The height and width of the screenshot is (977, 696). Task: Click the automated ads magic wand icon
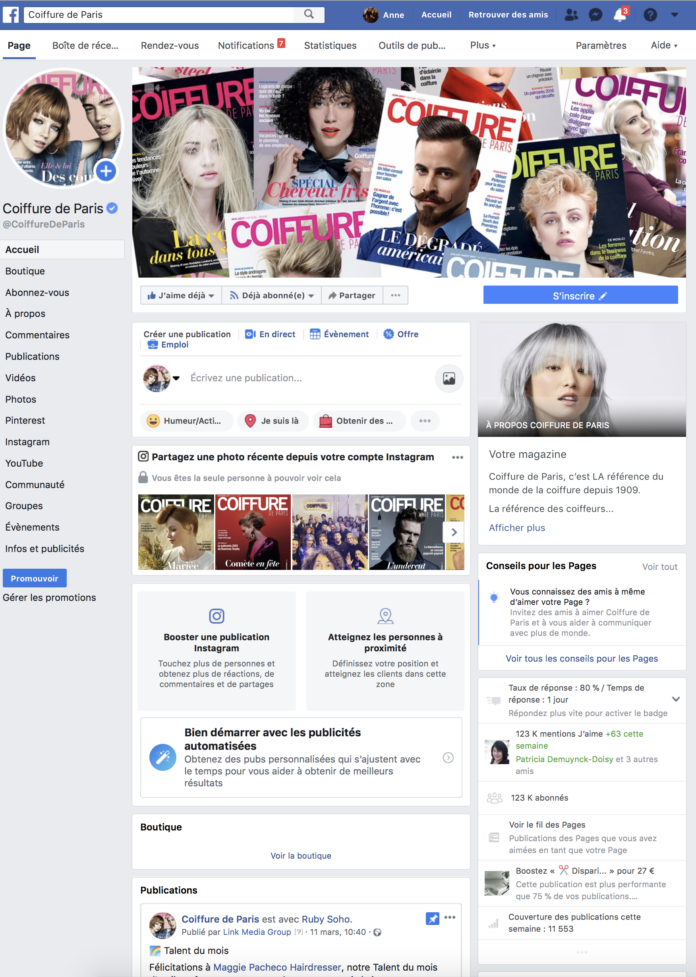coord(162,757)
